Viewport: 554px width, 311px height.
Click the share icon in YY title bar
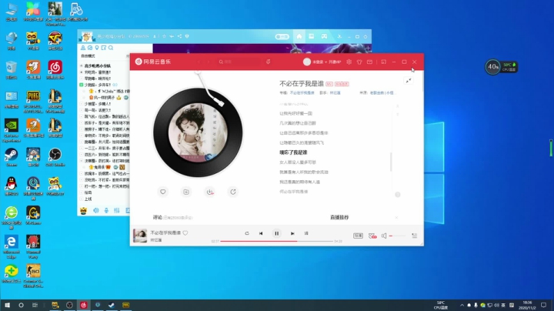tap(179, 36)
